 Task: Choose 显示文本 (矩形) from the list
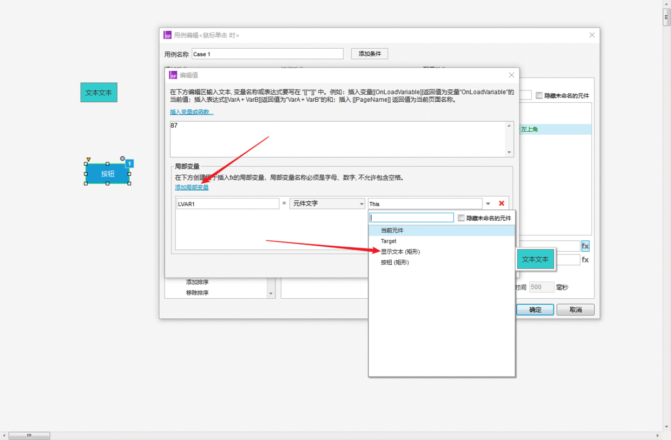click(x=400, y=252)
